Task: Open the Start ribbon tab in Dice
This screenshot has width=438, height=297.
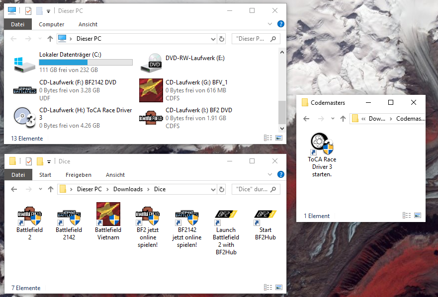Action: pos(45,175)
